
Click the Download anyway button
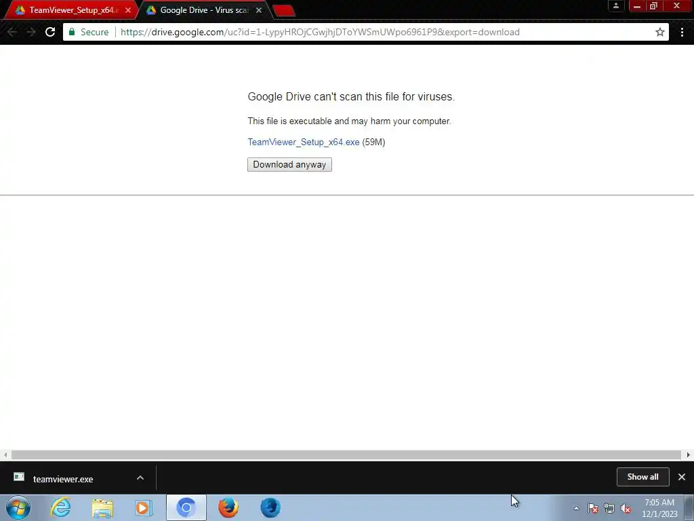289,164
